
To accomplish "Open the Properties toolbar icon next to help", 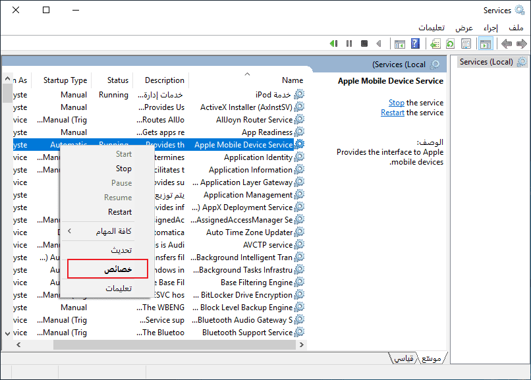I will coord(400,43).
